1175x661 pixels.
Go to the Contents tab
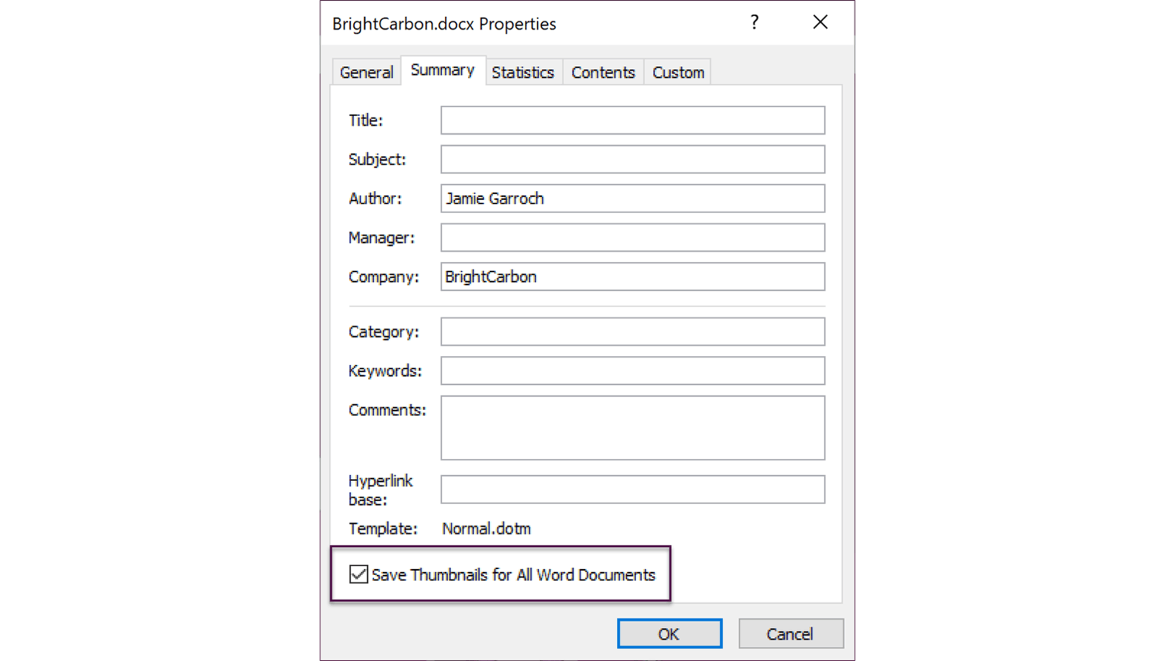[x=603, y=73]
